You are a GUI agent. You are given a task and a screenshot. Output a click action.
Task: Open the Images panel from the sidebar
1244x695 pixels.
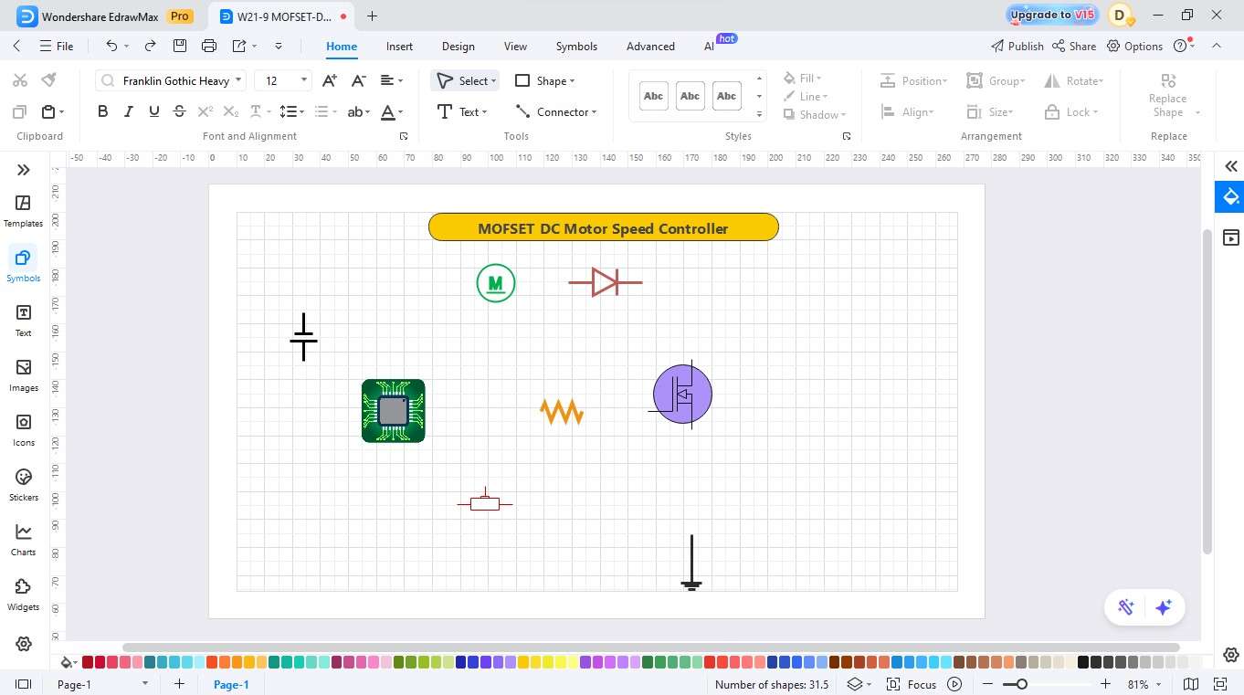23,374
